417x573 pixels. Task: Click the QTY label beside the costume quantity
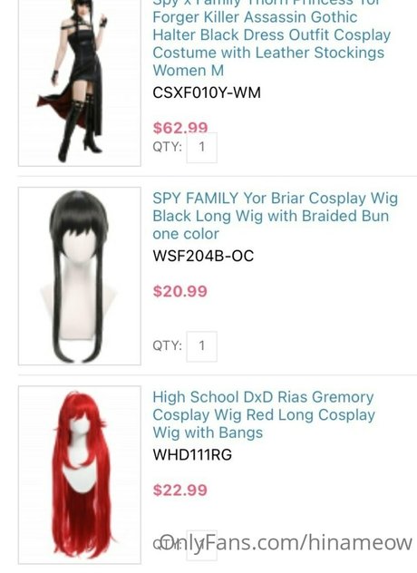[x=167, y=147]
